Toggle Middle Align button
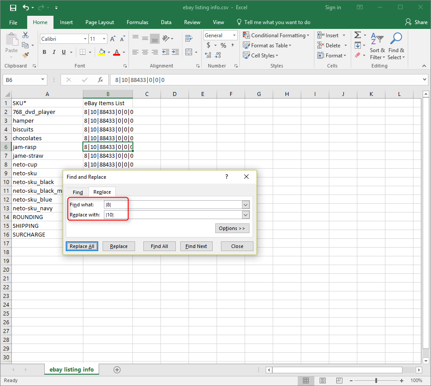 pyautogui.click(x=145, y=38)
